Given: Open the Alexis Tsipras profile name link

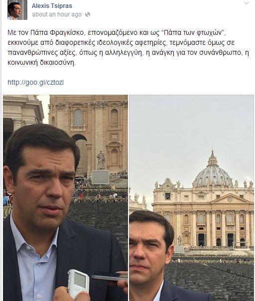Looking at the screenshot, I should 52,6.
